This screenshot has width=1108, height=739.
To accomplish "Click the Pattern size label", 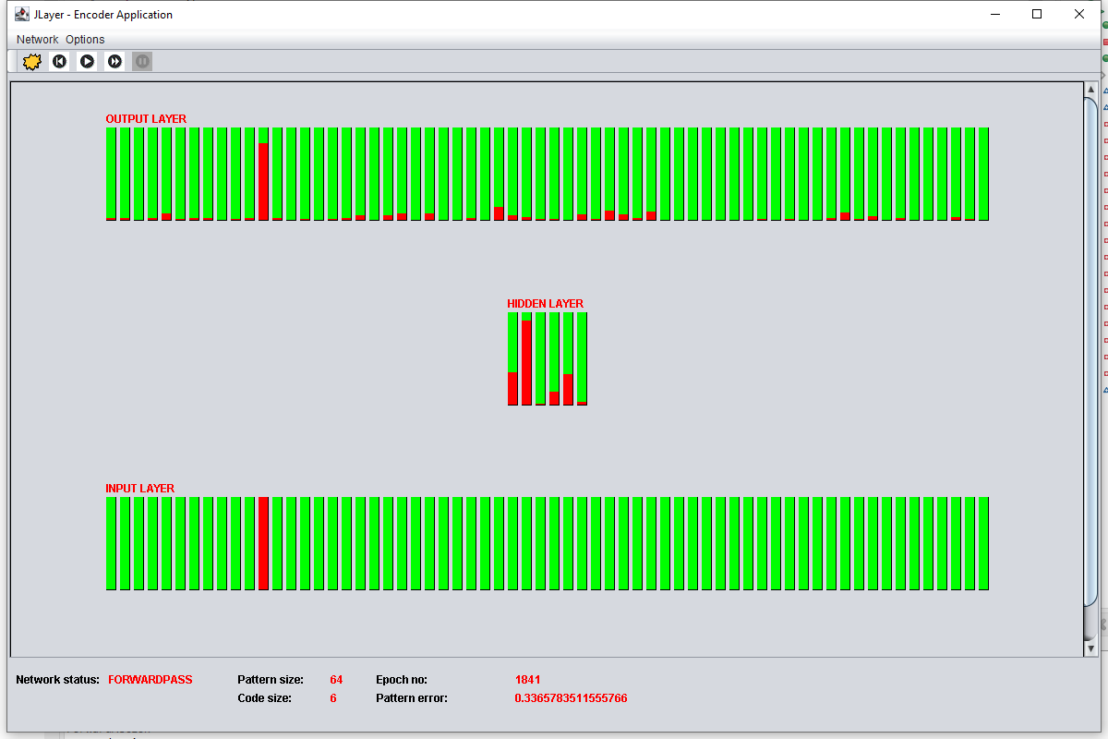I will [271, 680].
